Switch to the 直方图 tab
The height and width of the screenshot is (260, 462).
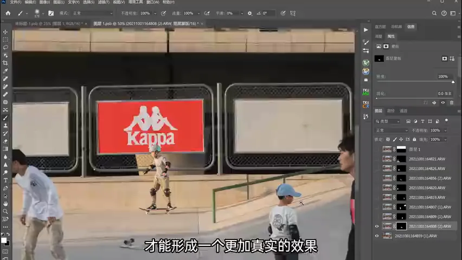[380, 27]
